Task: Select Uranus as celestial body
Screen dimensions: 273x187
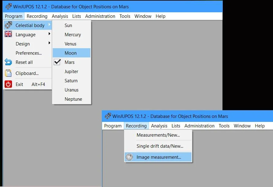Action: (72, 90)
